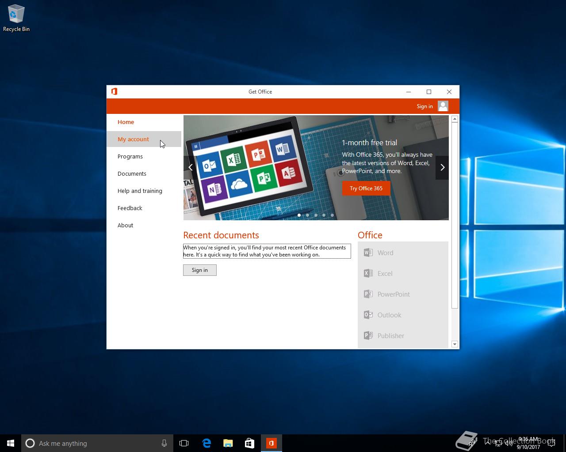Image resolution: width=566 pixels, height=452 pixels.
Task: Click the PowerPoint icon in Office list
Action: 368,294
